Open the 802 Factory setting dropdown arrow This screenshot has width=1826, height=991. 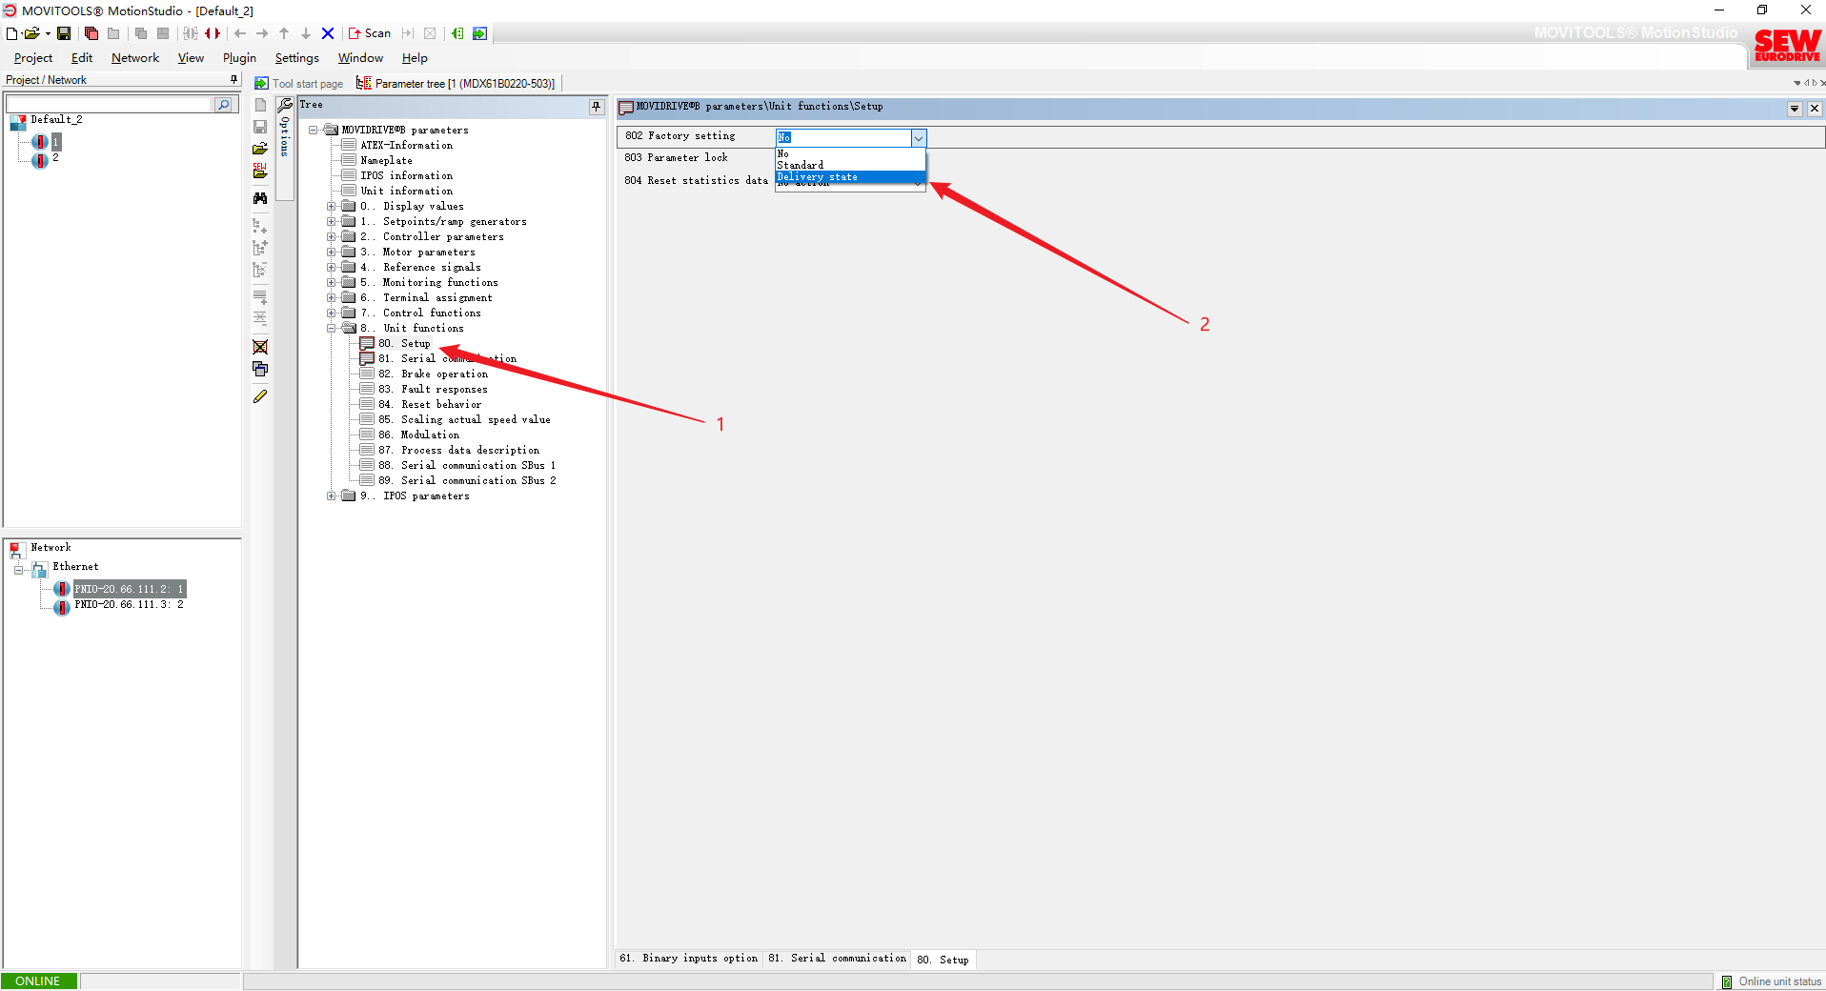[x=918, y=138]
